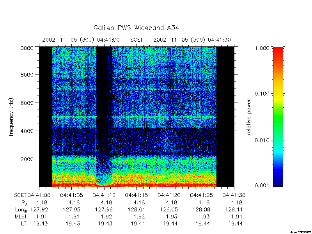Click the 'frequency (Hz)' axis label
The height and width of the screenshot is (234, 312).
pos(12,117)
